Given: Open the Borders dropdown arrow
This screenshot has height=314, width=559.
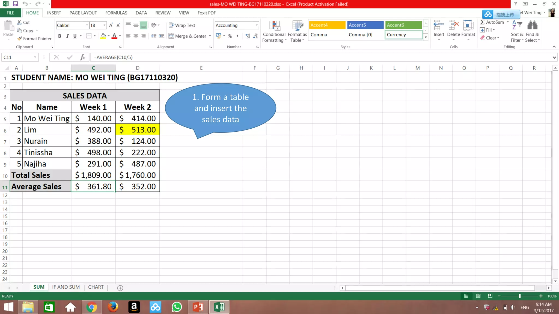Looking at the screenshot, I should tap(95, 36).
